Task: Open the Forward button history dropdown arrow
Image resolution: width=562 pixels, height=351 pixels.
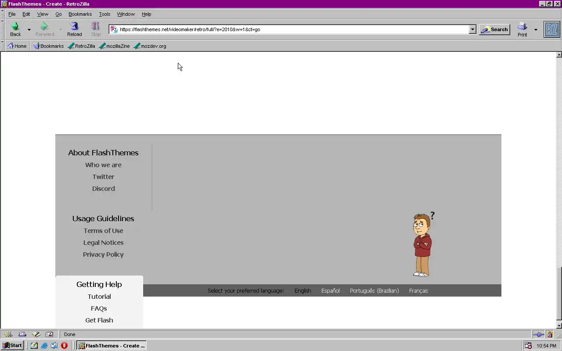Action: 61,30
